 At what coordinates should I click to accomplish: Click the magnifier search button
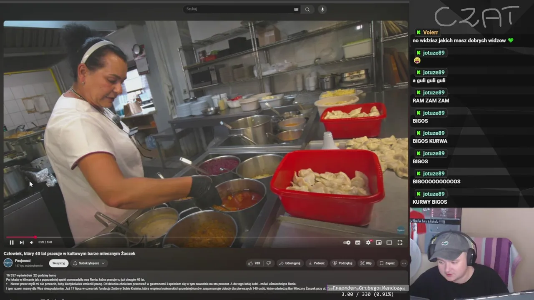pos(307,9)
